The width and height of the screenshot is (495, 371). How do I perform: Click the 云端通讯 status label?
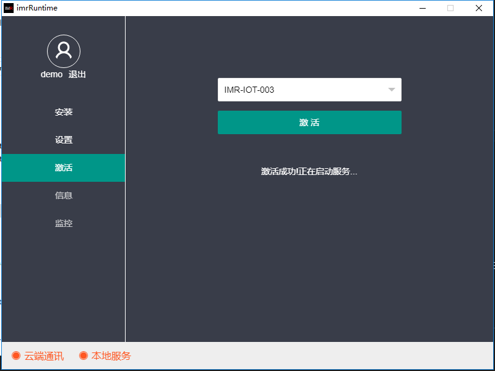pyautogui.click(x=44, y=356)
